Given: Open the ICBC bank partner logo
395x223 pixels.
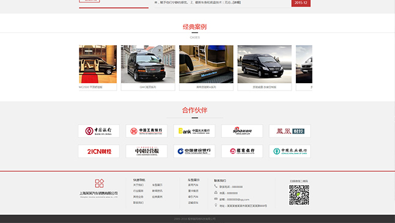Looking at the screenshot, I should pyautogui.click(x=146, y=131).
